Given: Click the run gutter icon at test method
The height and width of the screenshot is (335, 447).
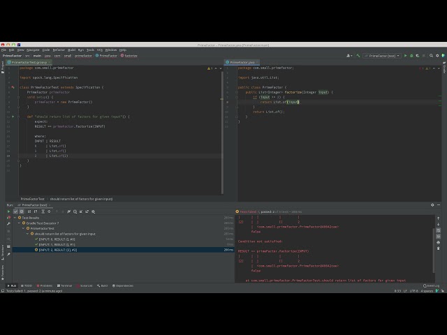Looking at the screenshot, I should 13,117.
